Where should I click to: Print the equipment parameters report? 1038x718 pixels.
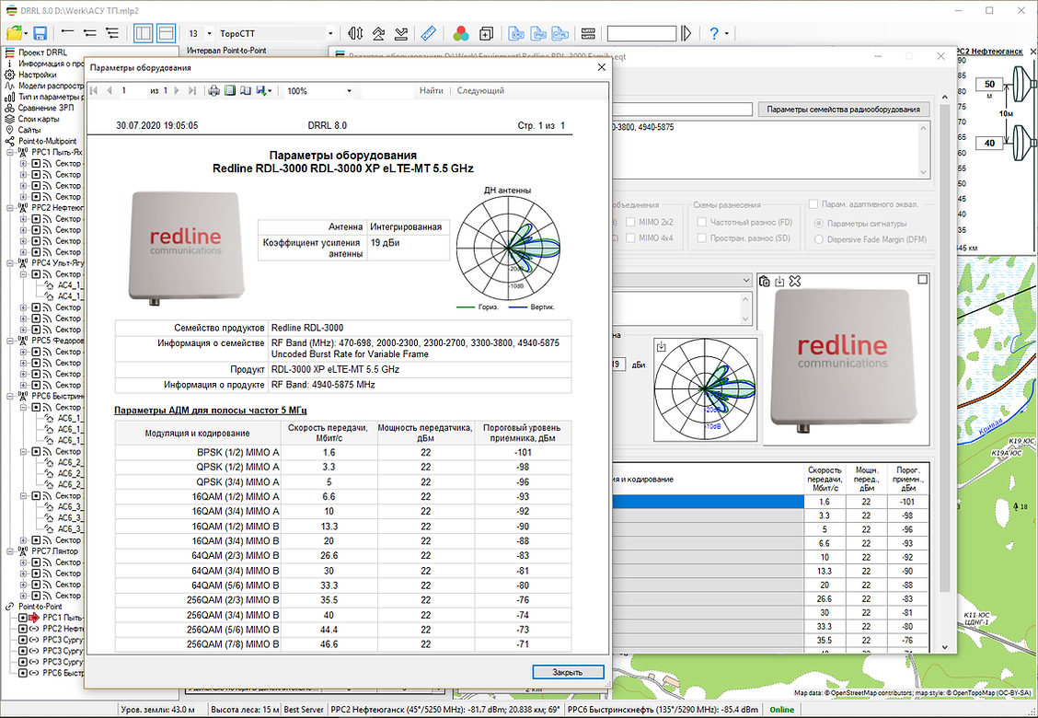(213, 91)
